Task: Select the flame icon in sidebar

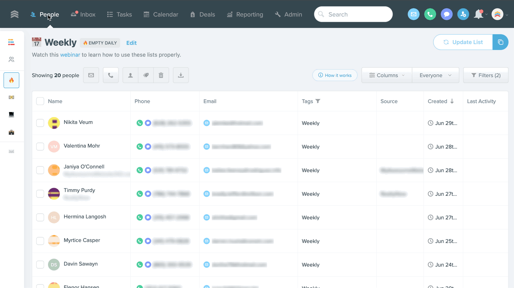Action: (11, 80)
